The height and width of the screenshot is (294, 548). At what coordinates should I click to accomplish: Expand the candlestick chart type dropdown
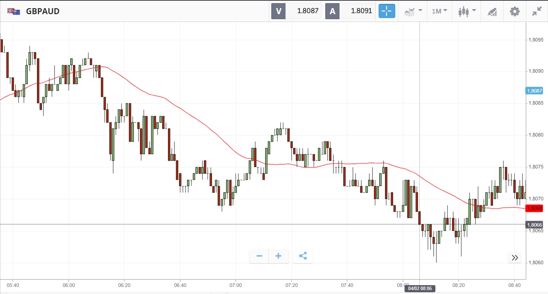[x=467, y=11]
